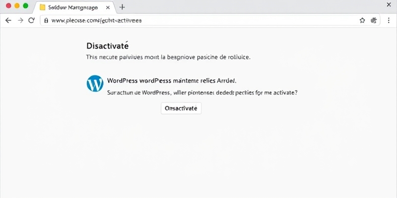The image size is (397, 198).
Task: Click the browser back arrow
Action: pyautogui.click(x=8, y=20)
